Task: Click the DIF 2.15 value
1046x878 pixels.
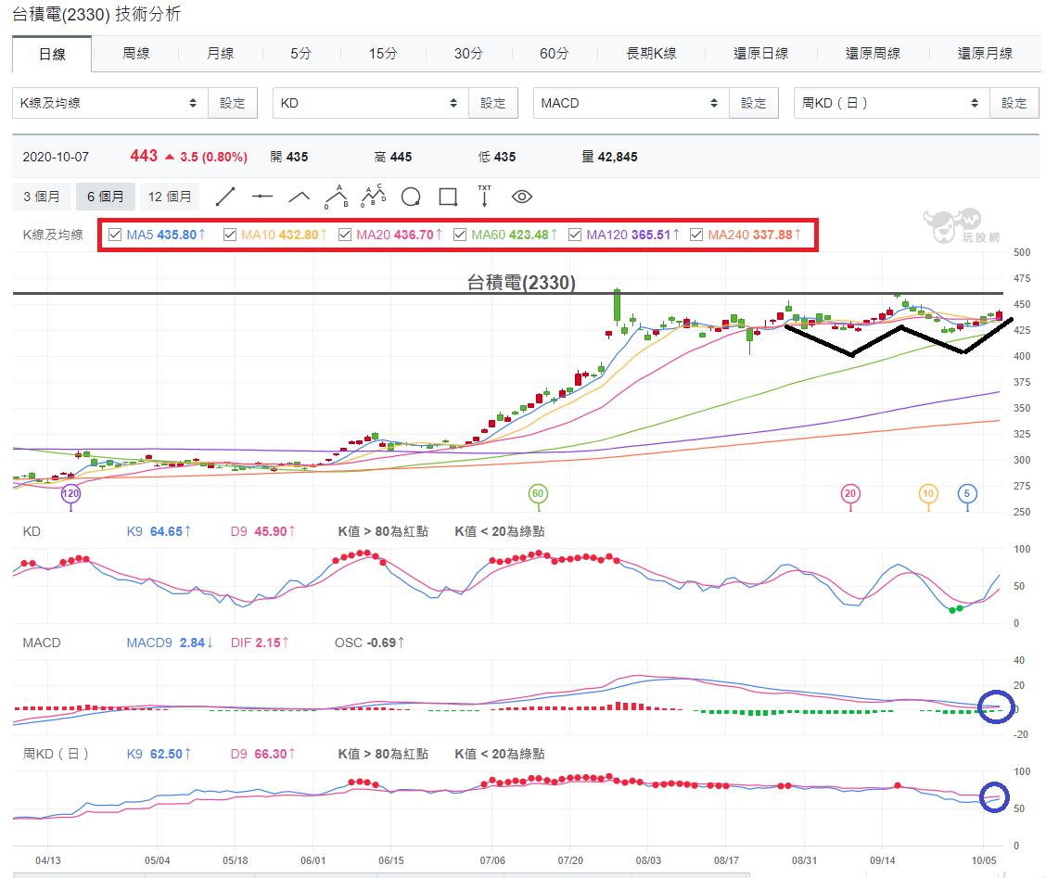Action: 260,643
